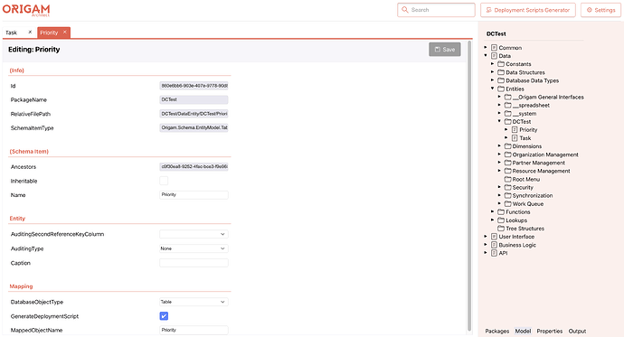Click the Deployment Scripts Generator icon
The image size is (624, 337).
[x=488, y=10]
